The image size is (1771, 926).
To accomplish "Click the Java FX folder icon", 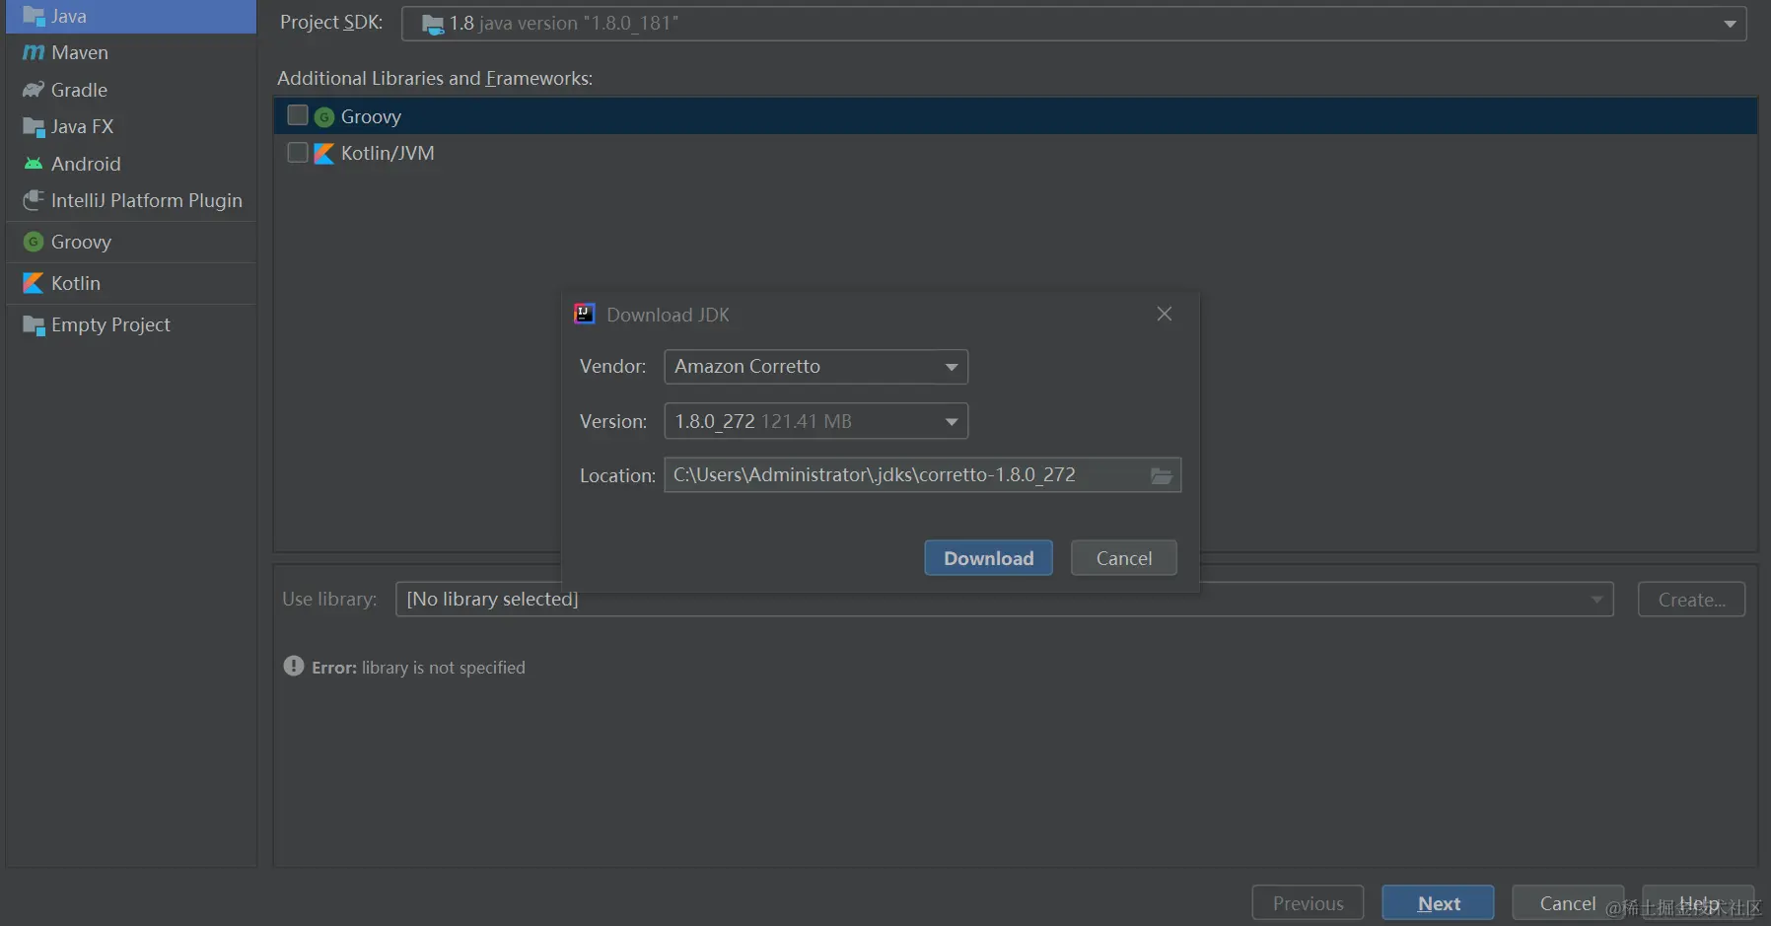I will (x=34, y=127).
